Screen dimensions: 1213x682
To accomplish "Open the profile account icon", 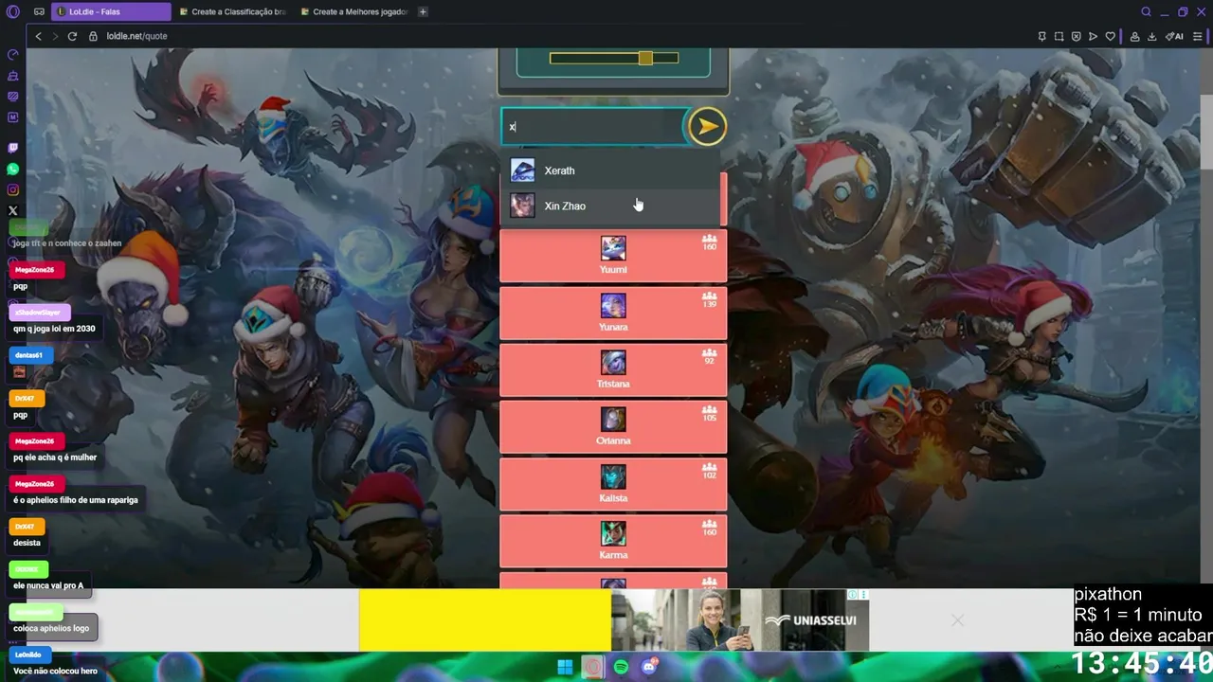I will click(1134, 36).
